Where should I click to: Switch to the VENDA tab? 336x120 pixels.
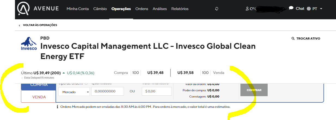pyautogui.click(x=39, y=97)
